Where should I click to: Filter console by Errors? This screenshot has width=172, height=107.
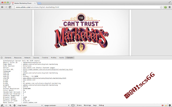pos(79,105)
